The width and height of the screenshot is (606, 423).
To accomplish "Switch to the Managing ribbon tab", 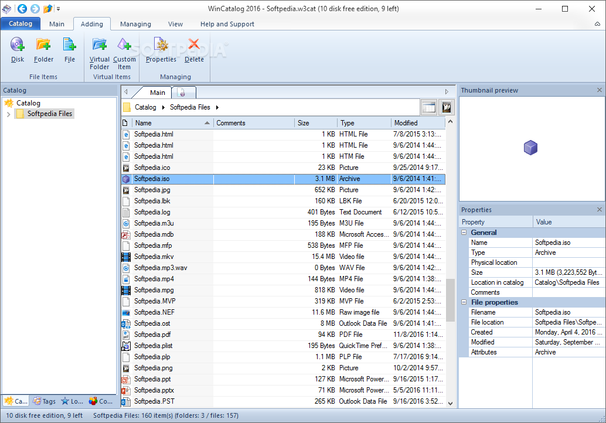I will 135,24.
